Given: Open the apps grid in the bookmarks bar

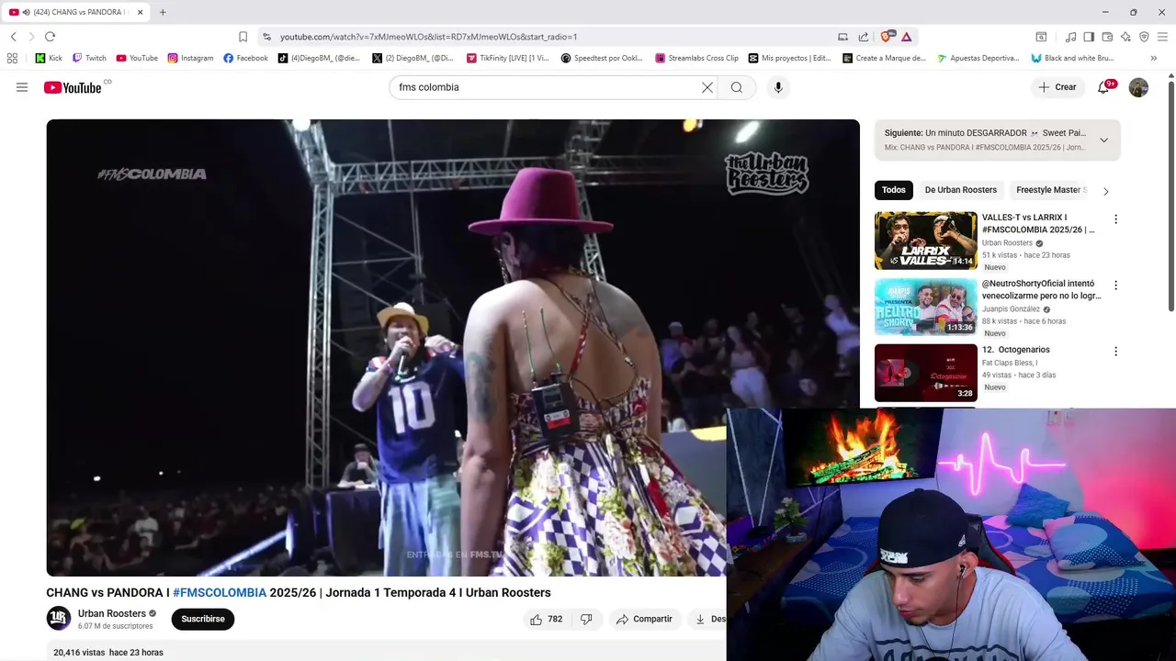Looking at the screenshot, I should click(12, 58).
